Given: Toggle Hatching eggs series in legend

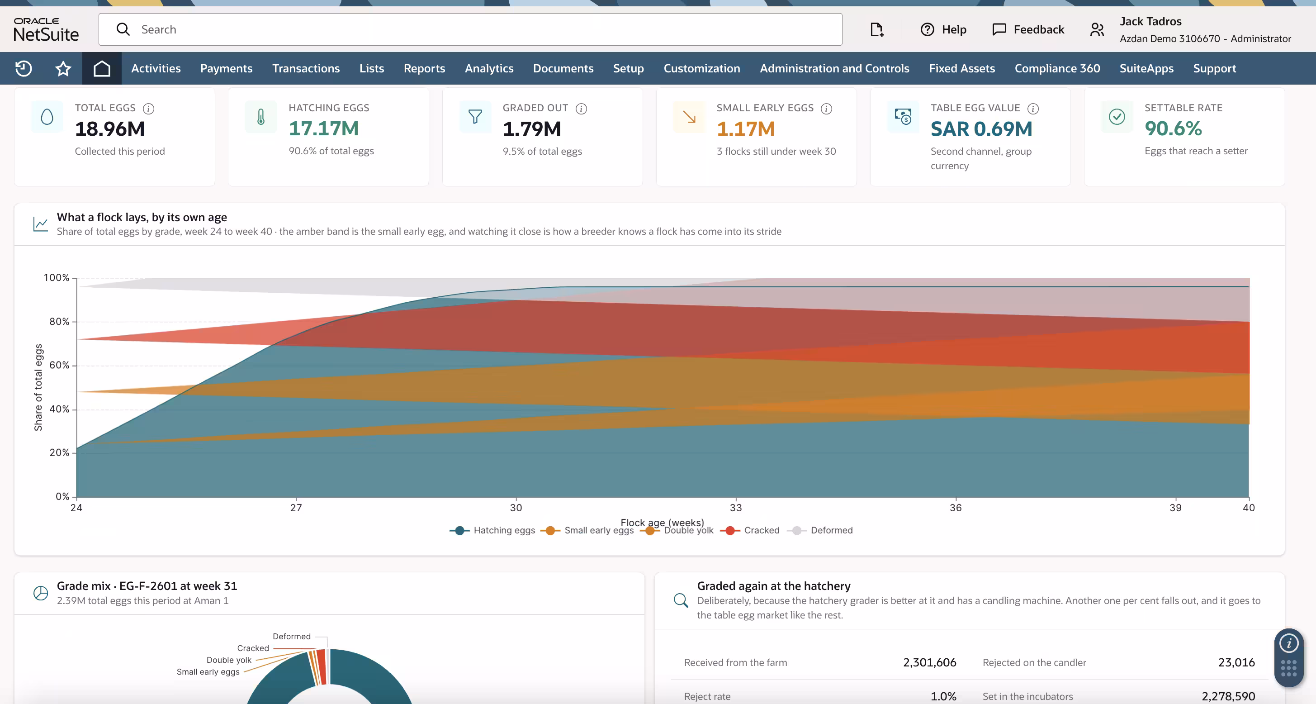Looking at the screenshot, I should (x=492, y=531).
